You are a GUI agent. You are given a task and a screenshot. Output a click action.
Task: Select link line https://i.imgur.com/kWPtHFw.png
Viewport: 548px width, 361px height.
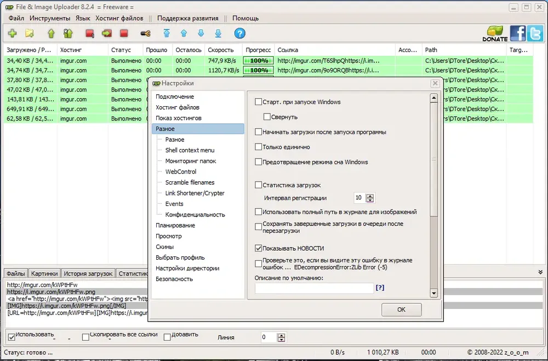[x=51, y=292]
